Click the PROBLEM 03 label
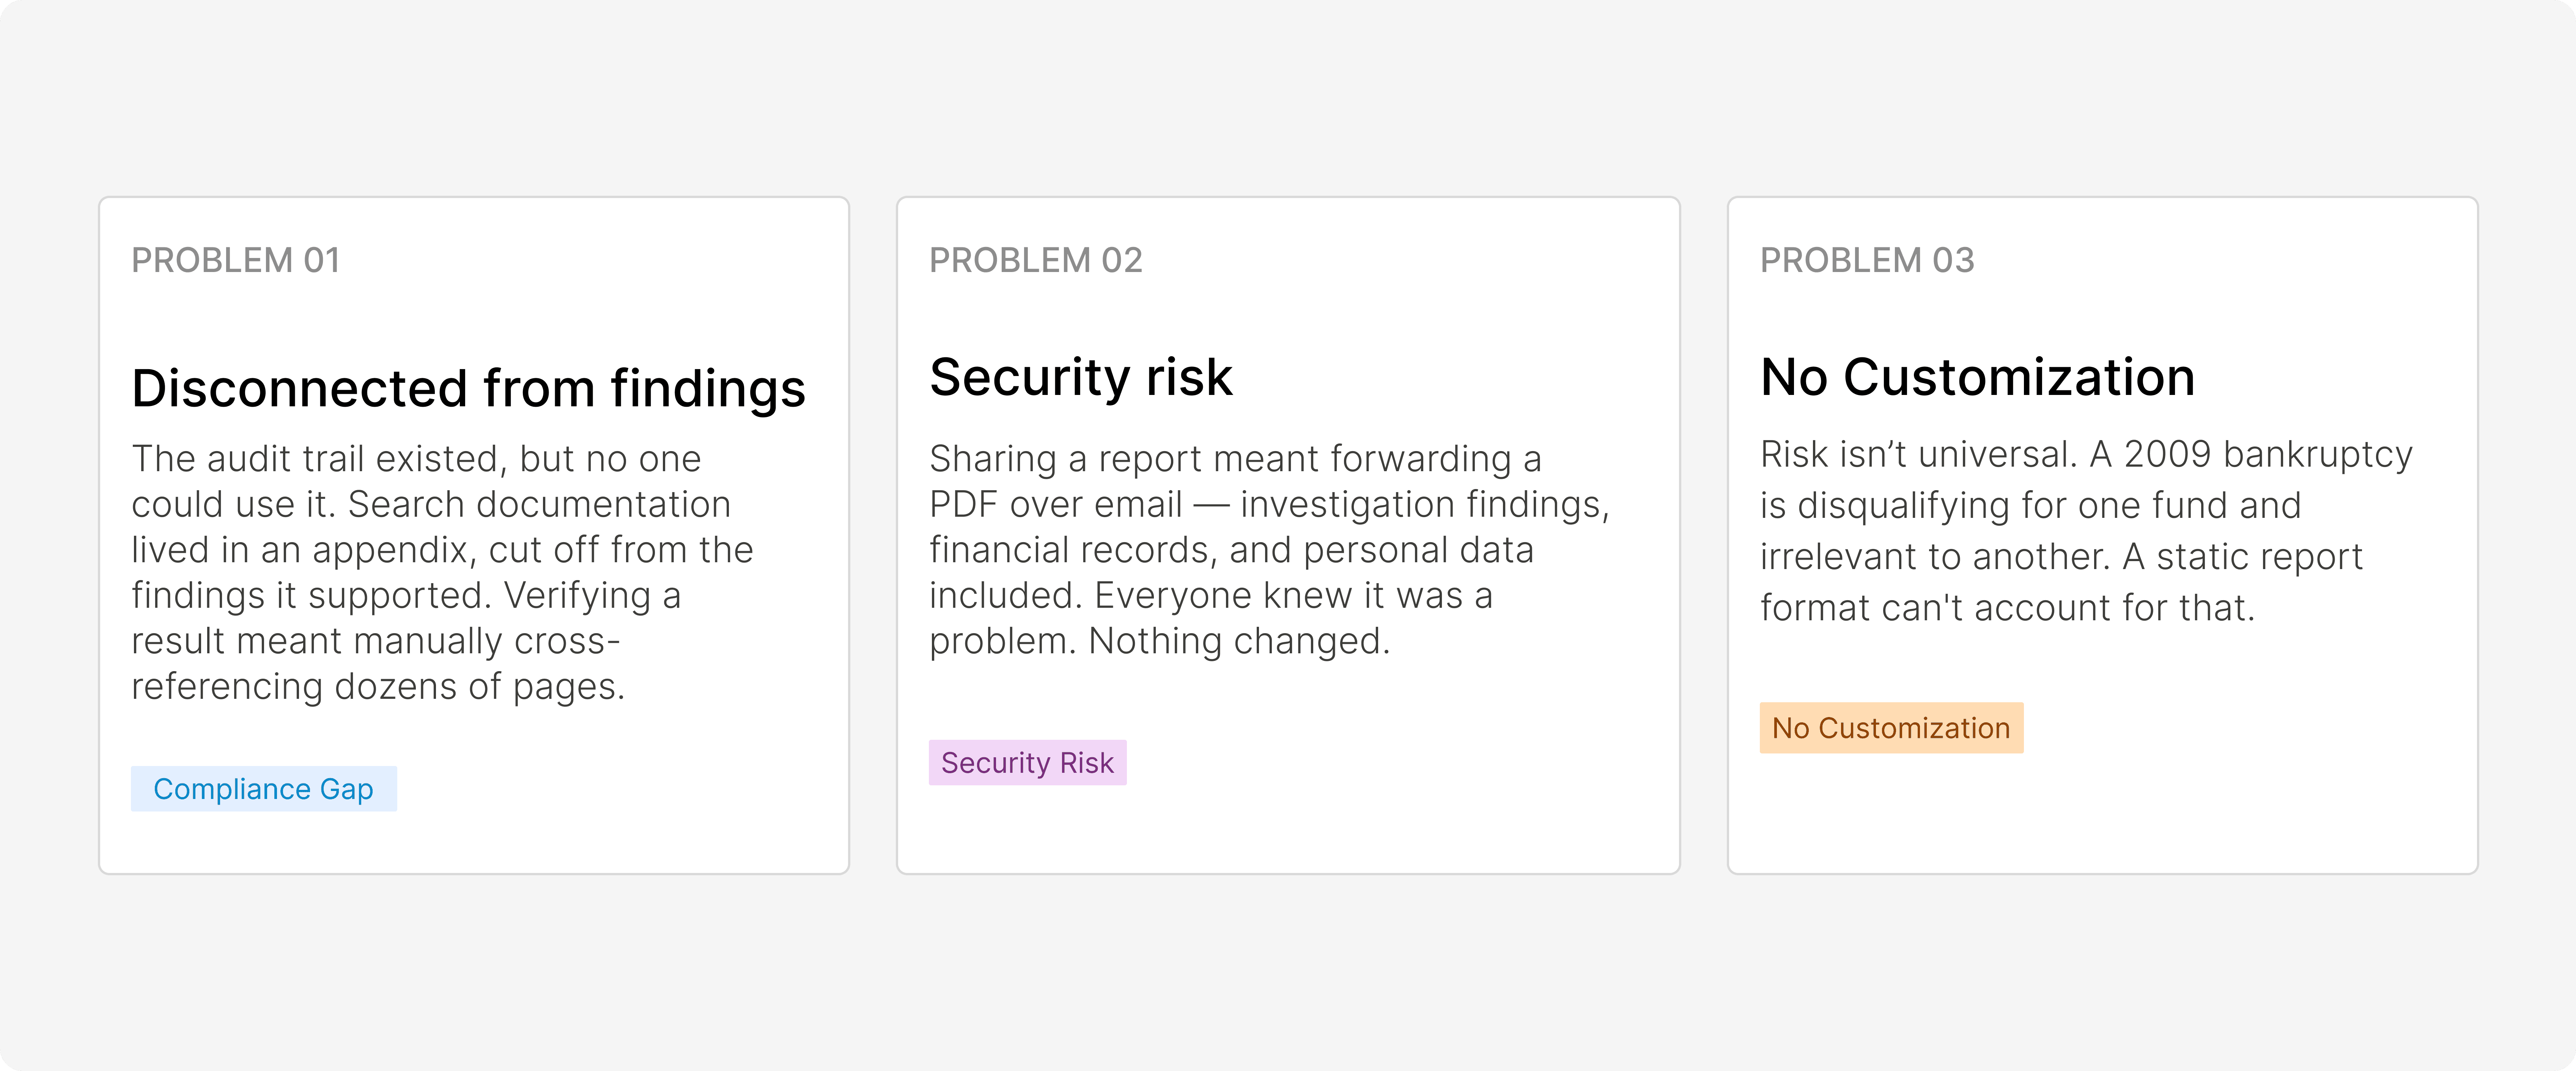 coord(1867,260)
